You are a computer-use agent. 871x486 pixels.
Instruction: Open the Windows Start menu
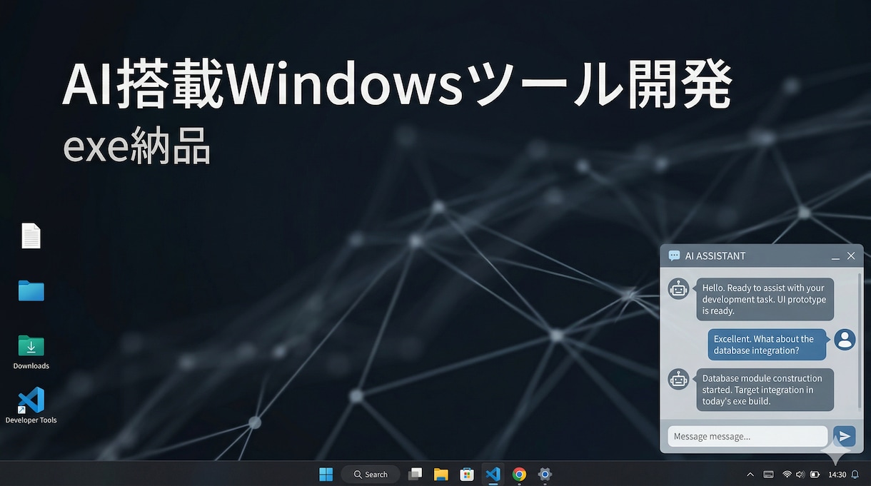pos(326,474)
